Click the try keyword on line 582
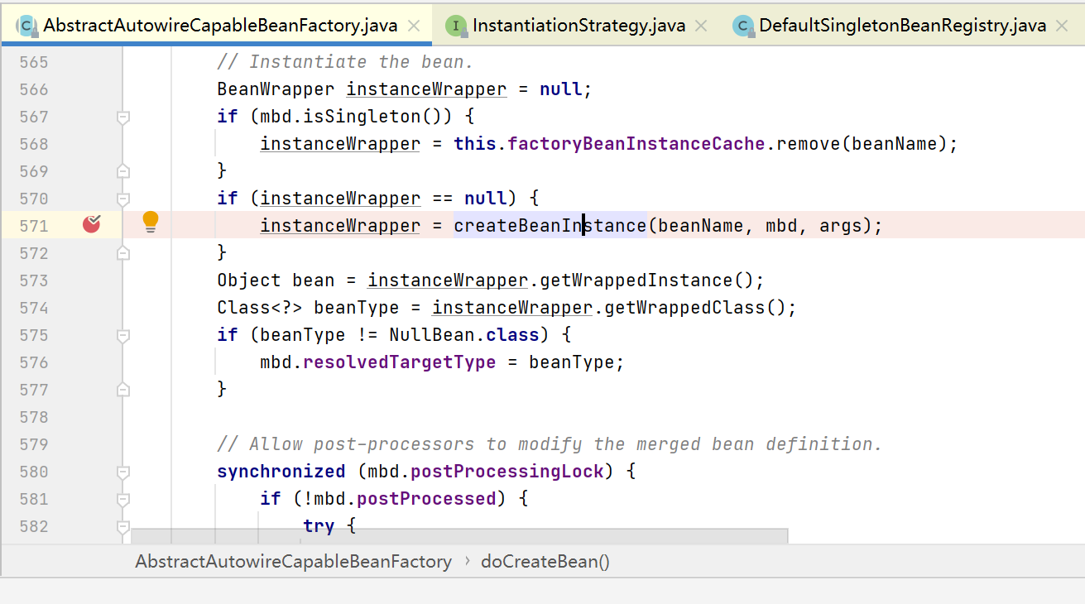 [x=319, y=526]
